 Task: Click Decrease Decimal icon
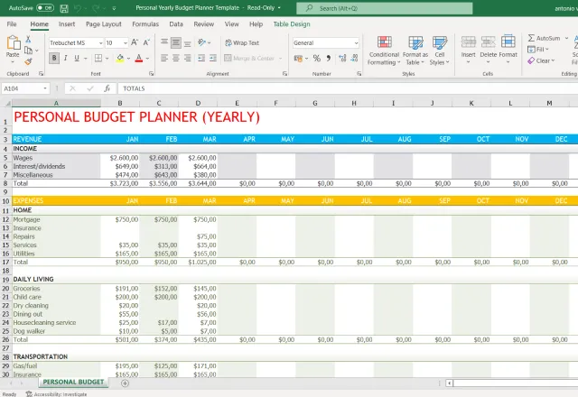pos(354,58)
